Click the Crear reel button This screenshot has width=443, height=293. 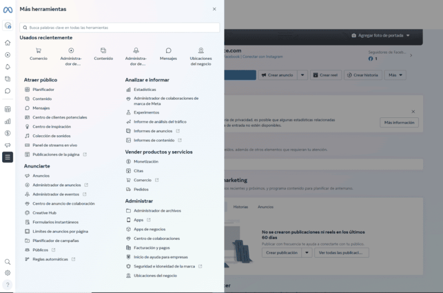tap(326, 75)
